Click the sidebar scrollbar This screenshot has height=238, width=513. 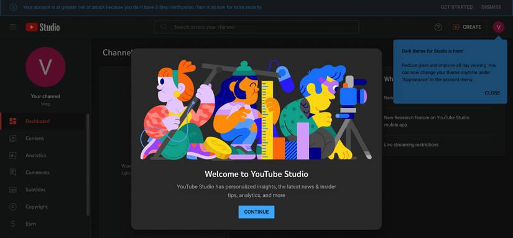tap(88, 165)
